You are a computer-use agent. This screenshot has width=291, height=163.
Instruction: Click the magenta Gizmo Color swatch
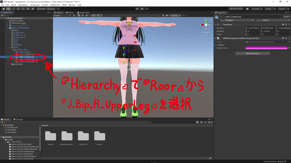coord(266,48)
